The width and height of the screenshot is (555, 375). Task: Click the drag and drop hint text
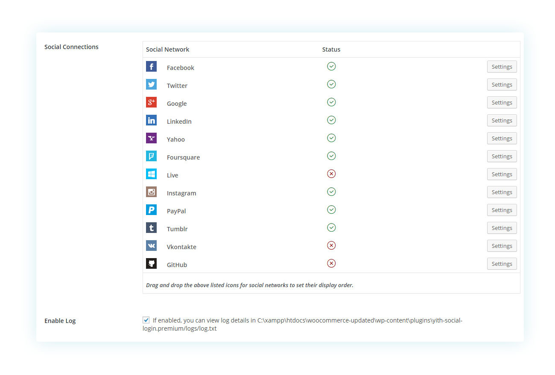pyautogui.click(x=250, y=285)
